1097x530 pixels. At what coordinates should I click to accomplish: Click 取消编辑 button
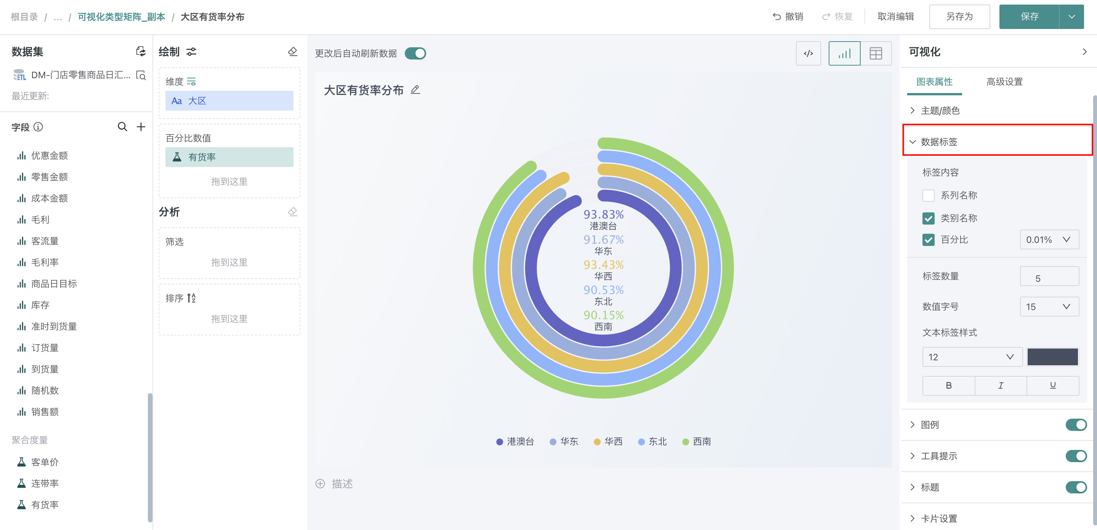896,17
